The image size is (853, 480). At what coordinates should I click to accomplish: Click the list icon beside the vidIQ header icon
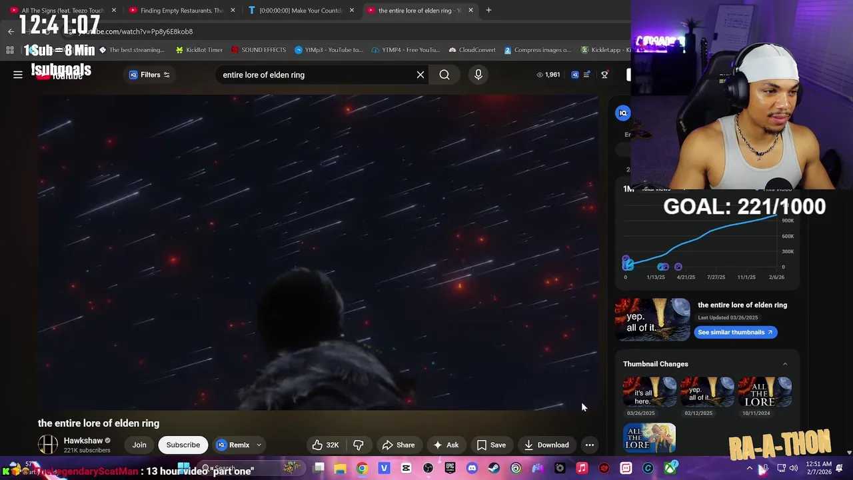pos(586,75)
